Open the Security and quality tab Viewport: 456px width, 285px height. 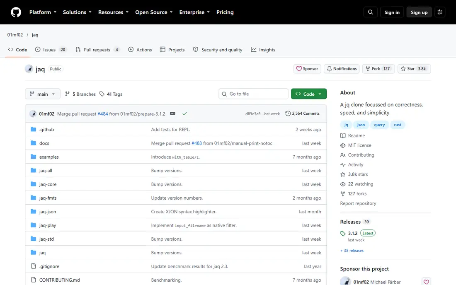pyautogui.click(x=218, y=50)
